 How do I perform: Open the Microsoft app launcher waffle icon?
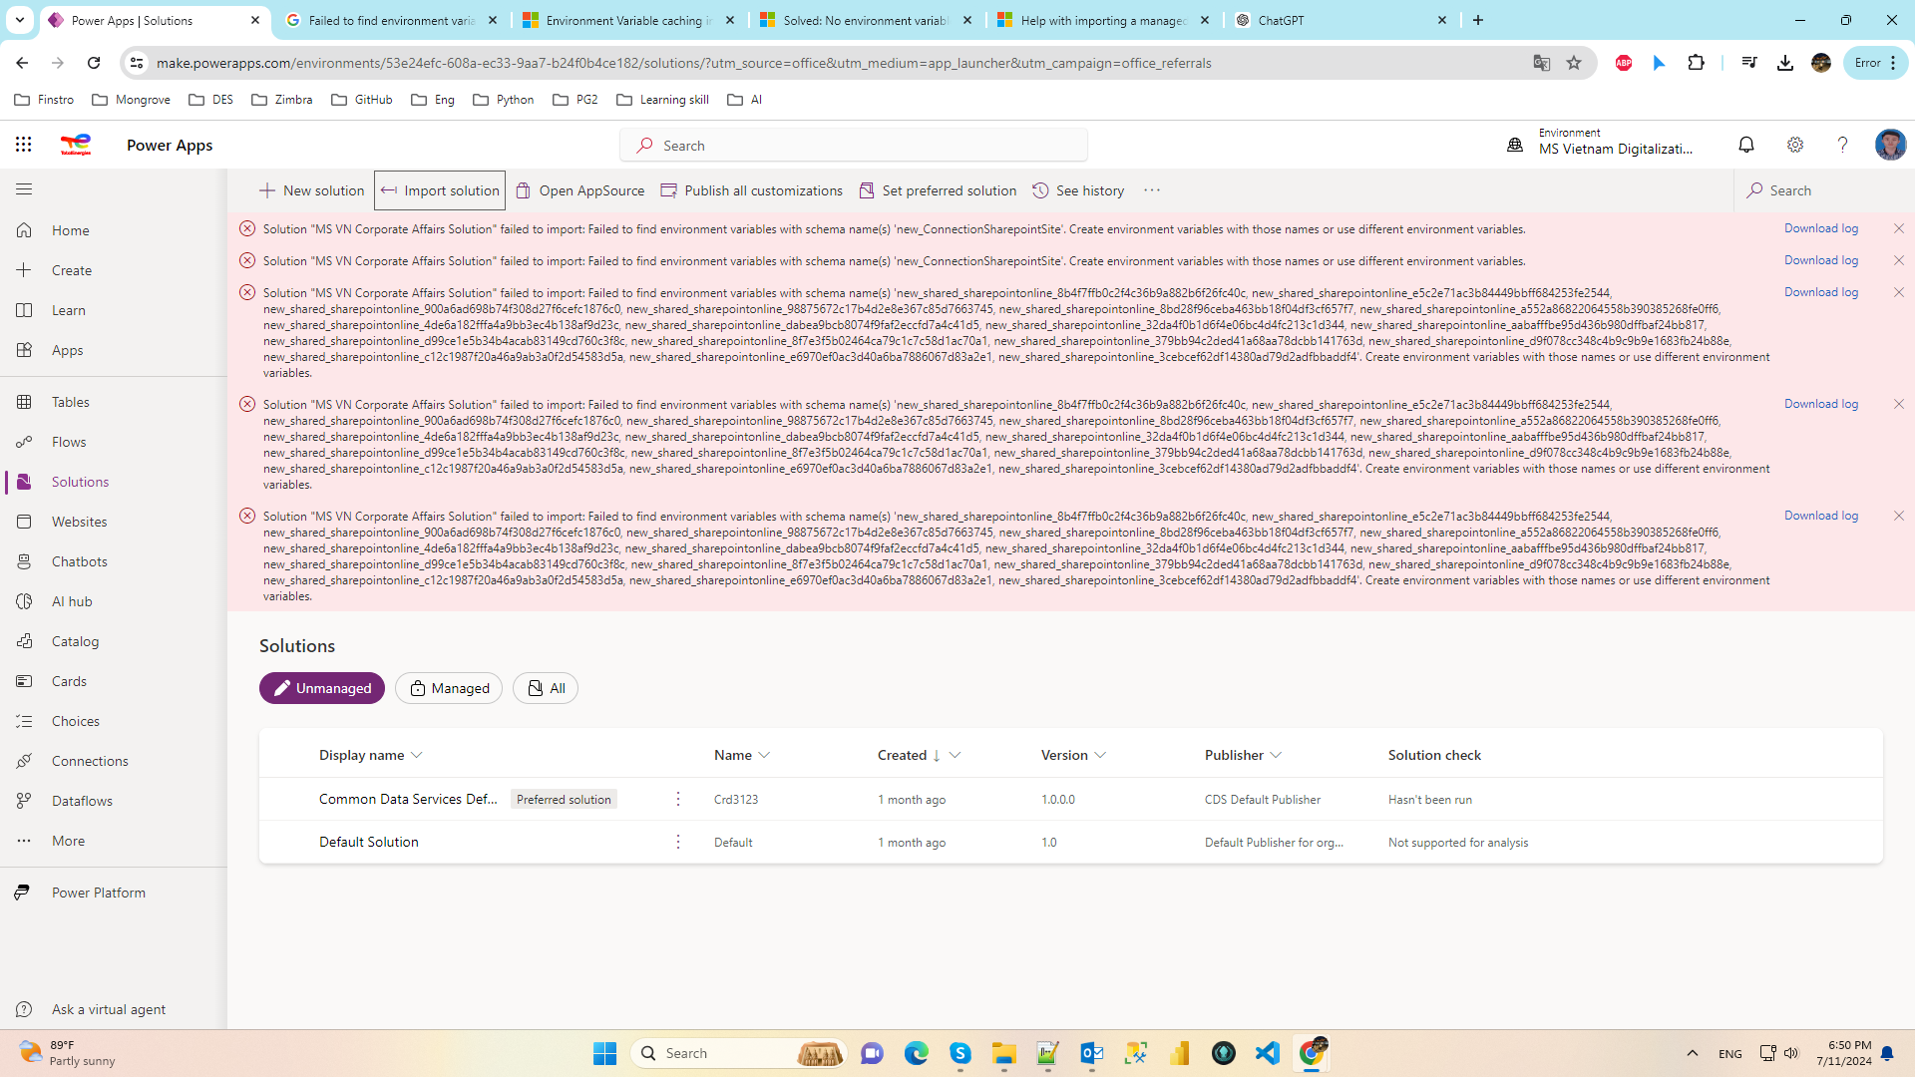[x=24, y=145]
